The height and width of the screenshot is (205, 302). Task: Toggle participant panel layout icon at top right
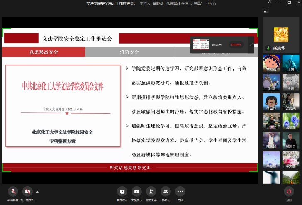coord(266,11)
